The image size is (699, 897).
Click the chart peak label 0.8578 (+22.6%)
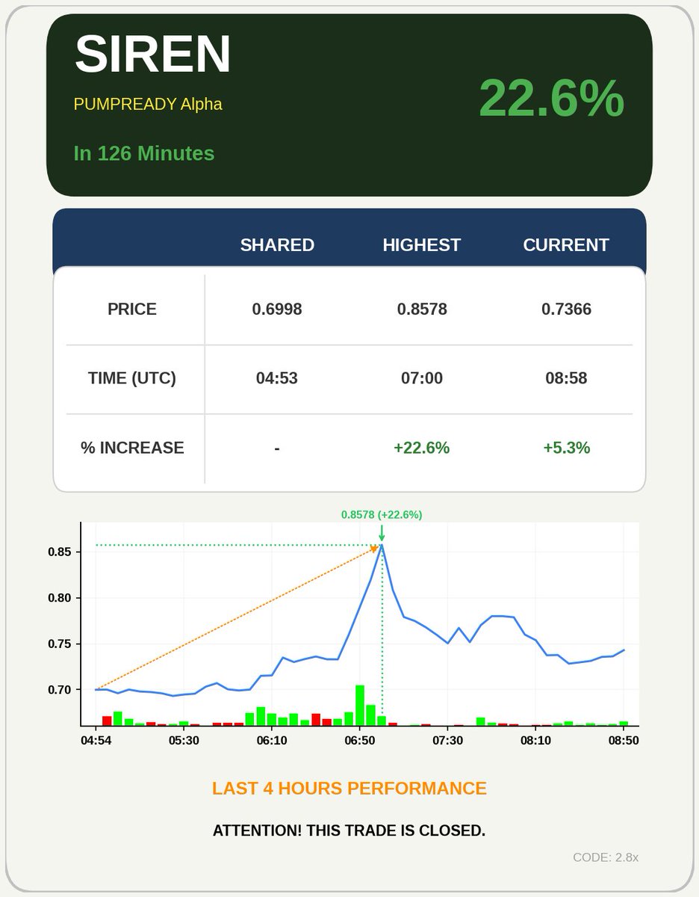pyautogui.click(x=382, y=515)
